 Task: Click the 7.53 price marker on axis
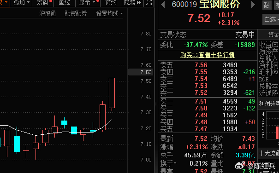141,72
